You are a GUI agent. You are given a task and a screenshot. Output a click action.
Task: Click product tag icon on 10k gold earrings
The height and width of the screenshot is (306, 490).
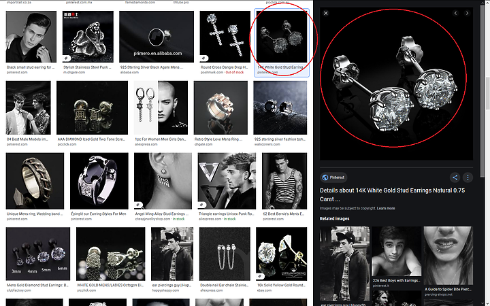coord(260,276)
